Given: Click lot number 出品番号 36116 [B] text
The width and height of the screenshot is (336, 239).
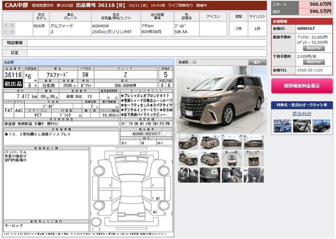Looking at the screenshot, I should 100,5.
